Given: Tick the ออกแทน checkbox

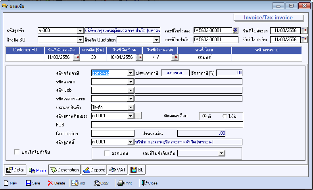Looking at the screenshot, I should 107,153.
